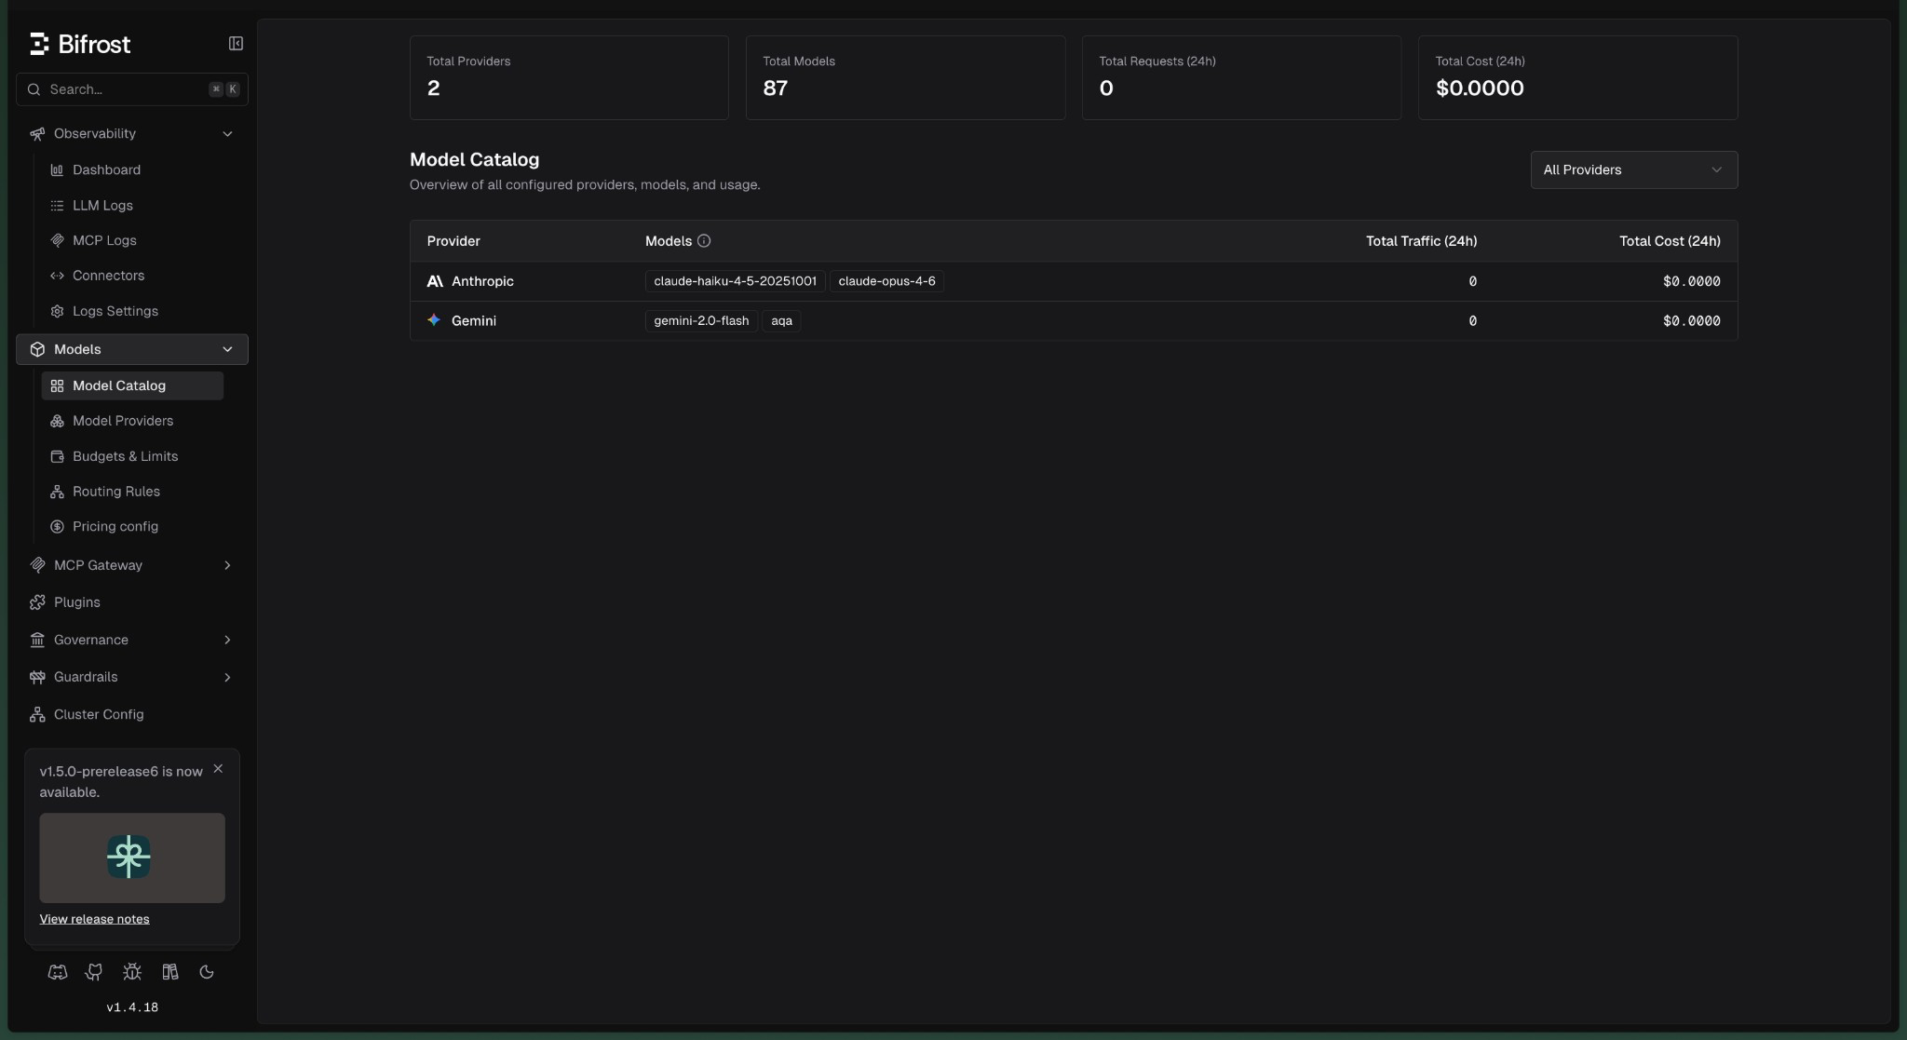Toggle dark mode moon icon
This screenshot has height=1040, width=1907.
pos(207,972)
